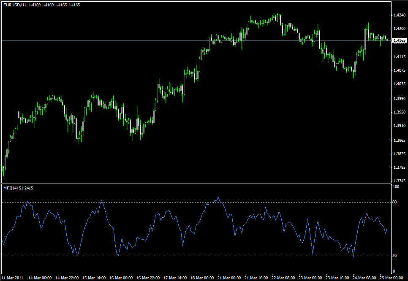Viewport: 408px width, 281px height.
Task: Click the MFI(14) 51.2415 indicator label
Action: coord(18,188)
